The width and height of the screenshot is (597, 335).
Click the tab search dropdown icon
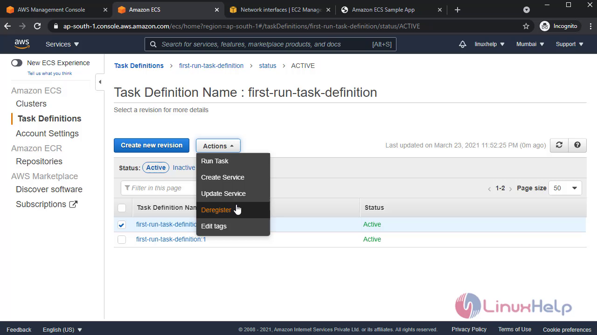point(527,10)
